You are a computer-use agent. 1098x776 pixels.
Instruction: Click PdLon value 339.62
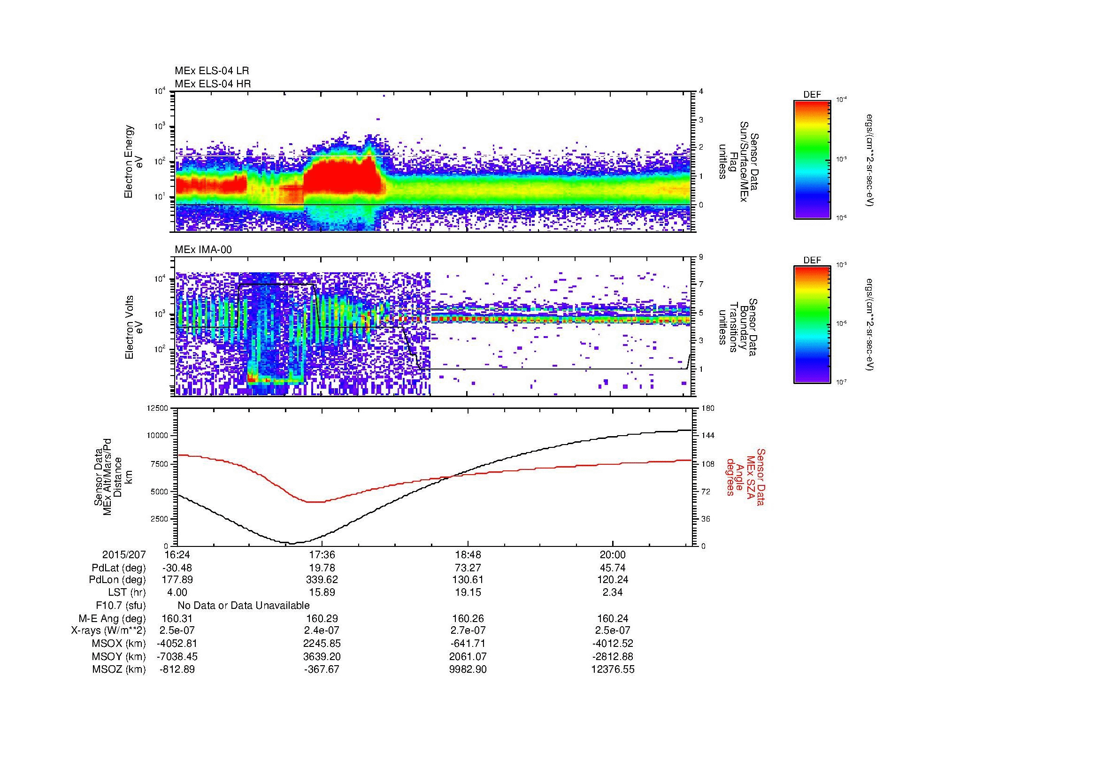point(322,580)
